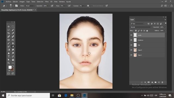The height and width of the screenshot is (98, 174).
Task: Open the Capa menu
Action: point(28,2)
